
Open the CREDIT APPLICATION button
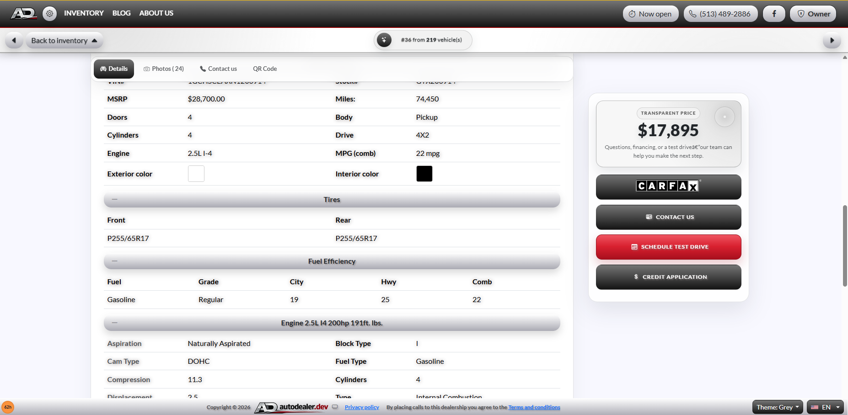point(668,277)
